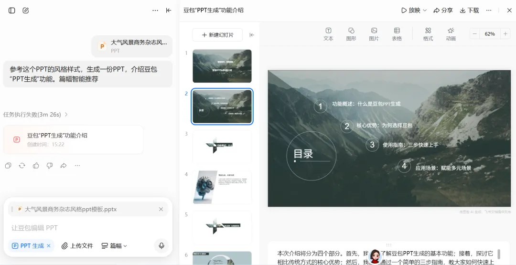Click slide text 功能概述：什么是豆包PPT生成
This screenshot has height=265, width=516.
point(366,104)
